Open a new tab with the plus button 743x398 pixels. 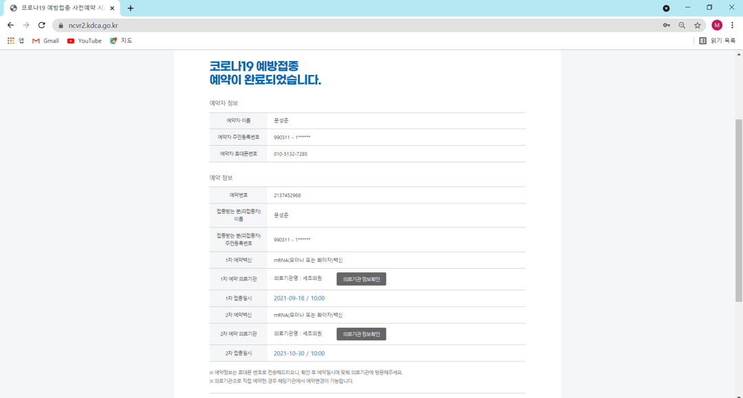[130, 8]
